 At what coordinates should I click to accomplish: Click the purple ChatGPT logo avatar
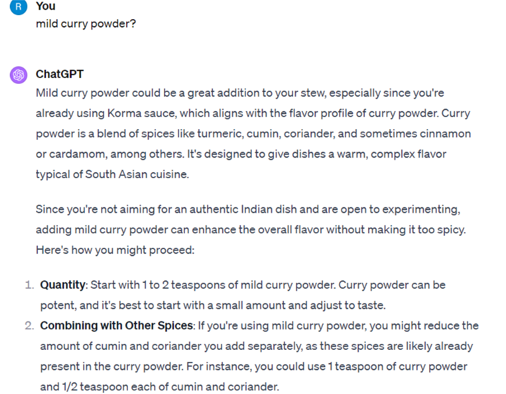19,75
